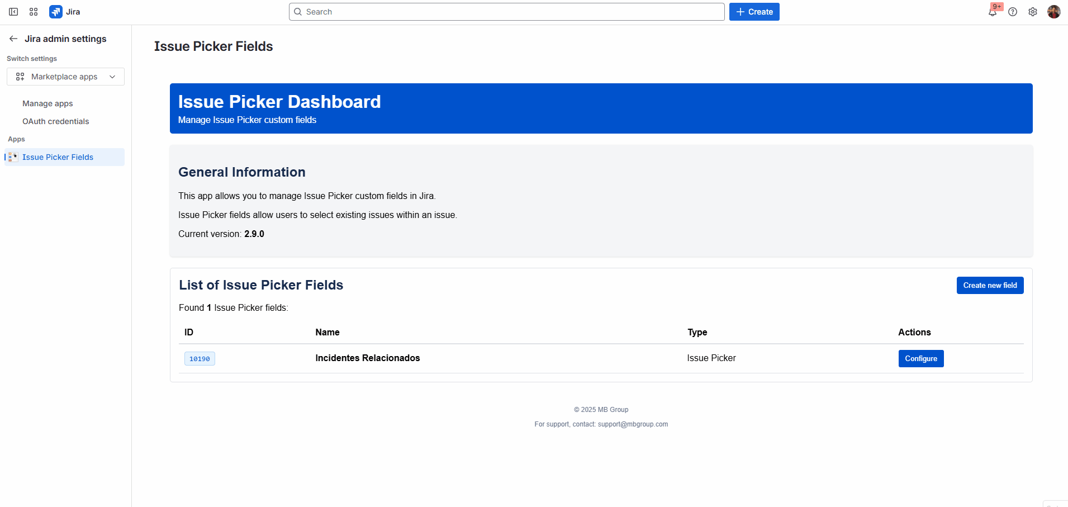Open the app switcher grid icon
1068x507 pixels.
point(33,11)
